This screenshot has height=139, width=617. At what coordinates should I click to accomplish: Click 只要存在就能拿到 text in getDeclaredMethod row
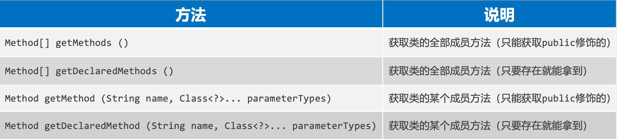(542, 126)
